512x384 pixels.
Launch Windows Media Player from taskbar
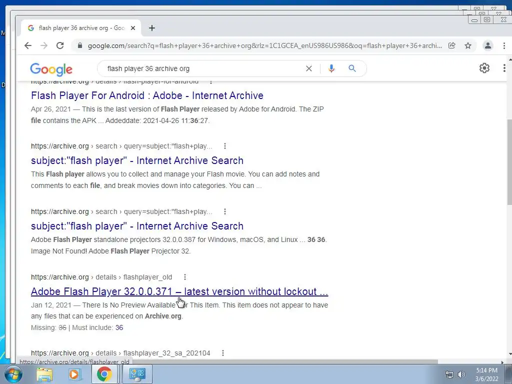point(74,374)
